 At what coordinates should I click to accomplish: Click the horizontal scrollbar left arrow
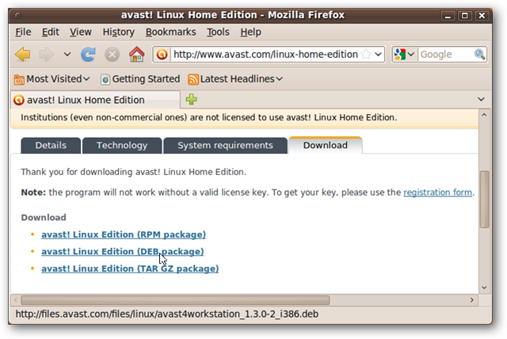tap(16, 300)
